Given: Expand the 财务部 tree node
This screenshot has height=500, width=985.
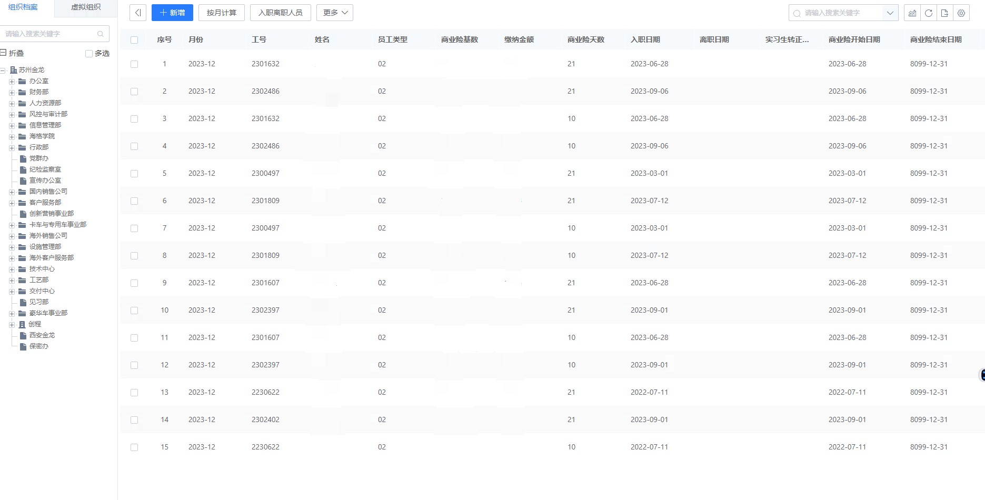Looking at the screenshot, I should [x=12, y=92].
